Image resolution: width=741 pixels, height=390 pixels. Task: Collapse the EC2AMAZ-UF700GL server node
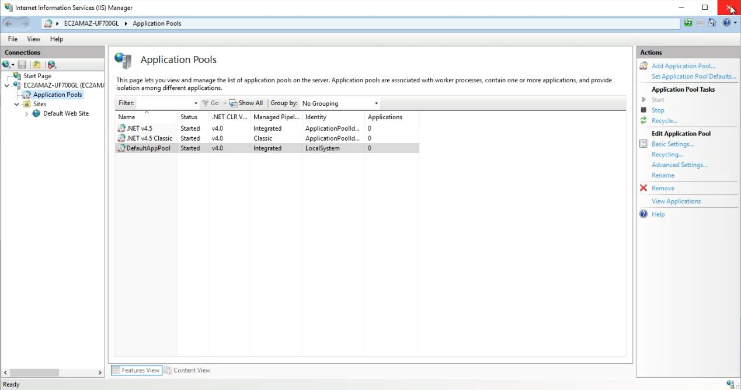pyautogui.click(x=6, y=85)
